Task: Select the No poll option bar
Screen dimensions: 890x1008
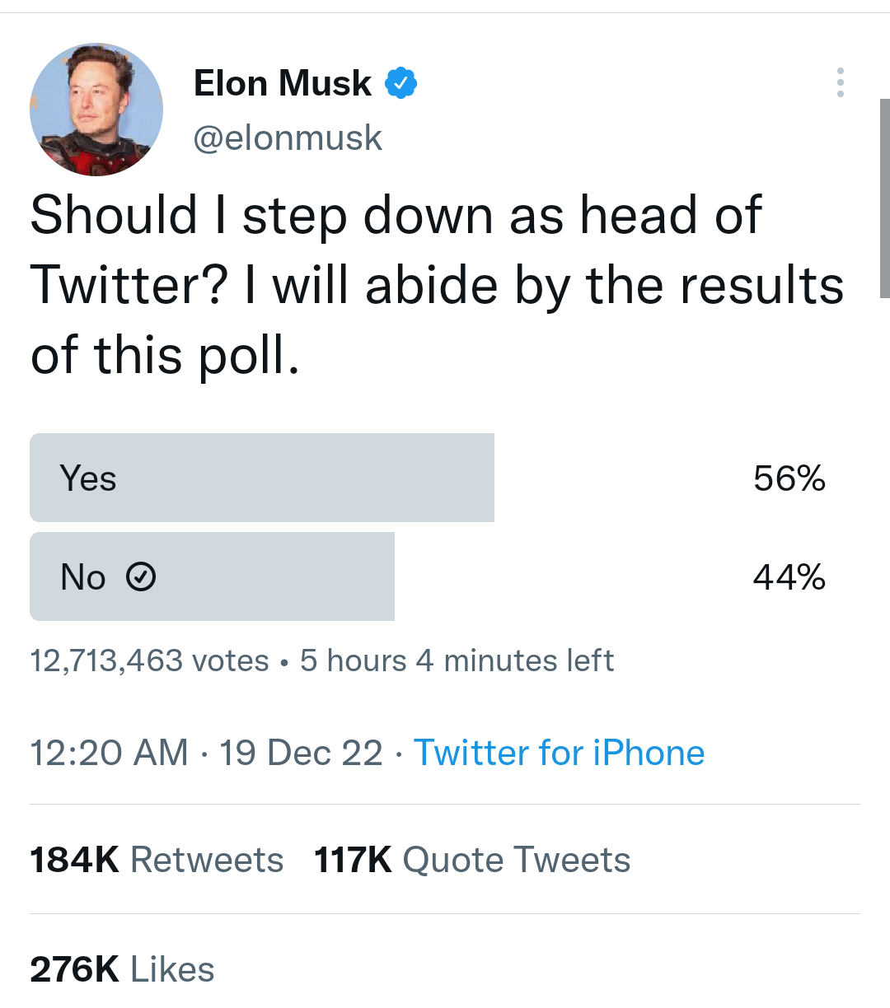Action: (212, 576)
